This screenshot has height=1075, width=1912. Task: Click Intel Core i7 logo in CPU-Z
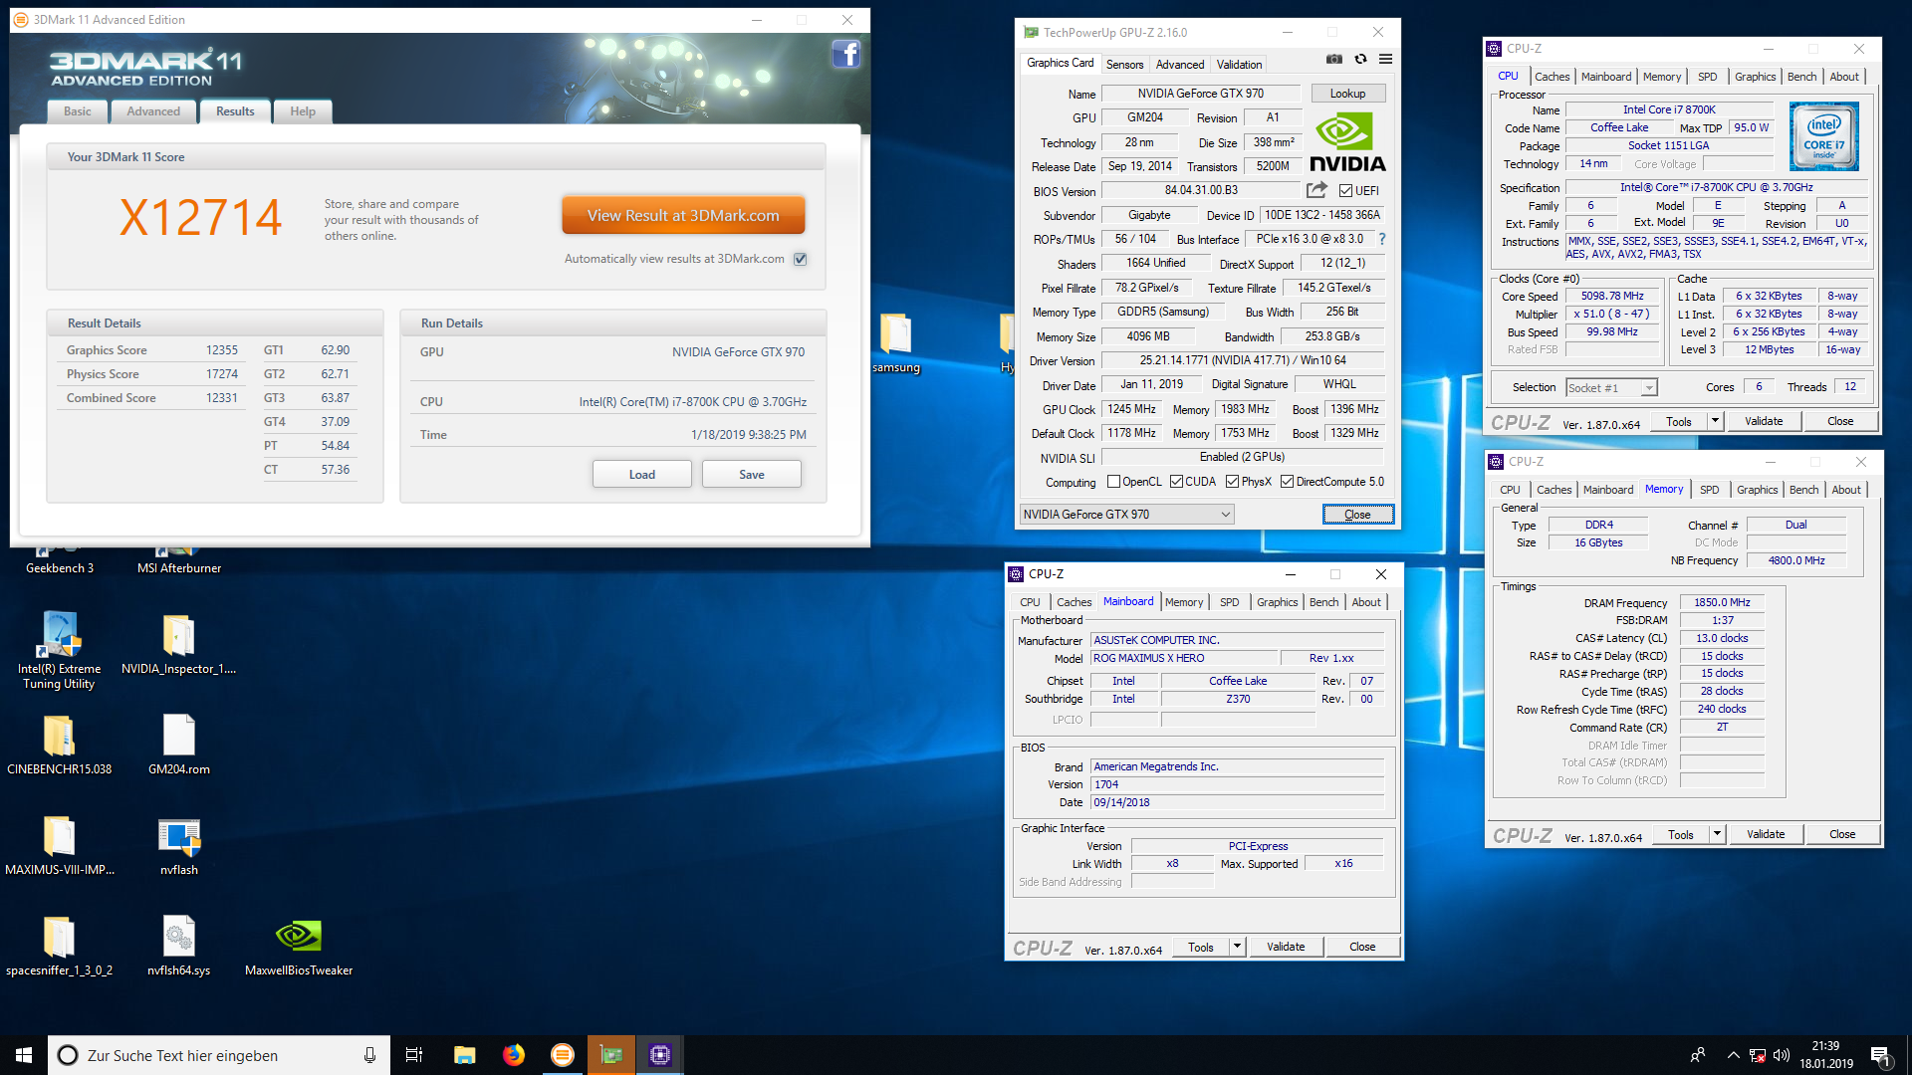tap(1823, 136)
